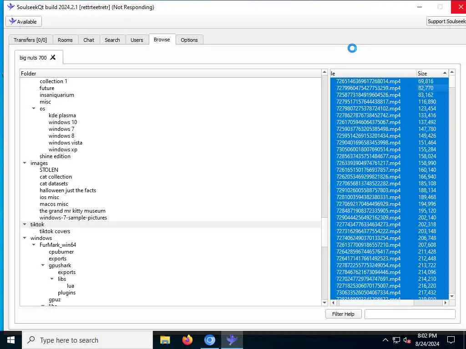
Task: Collapse the 'windows' folder node
Action: (x=25, y=238)
